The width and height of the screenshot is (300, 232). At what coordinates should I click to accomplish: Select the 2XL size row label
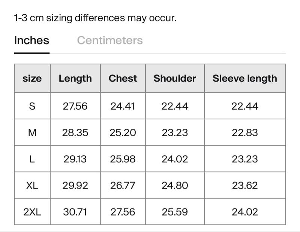click(32, 212)
